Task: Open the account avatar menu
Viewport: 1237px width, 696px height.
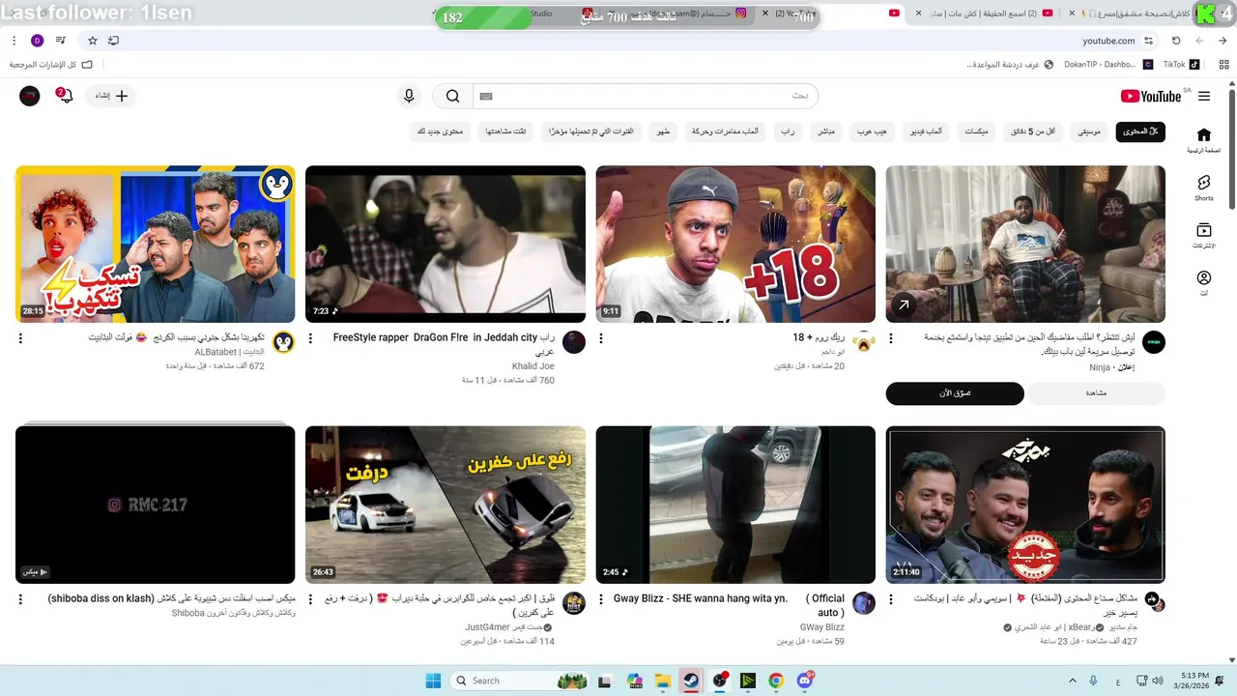Action: coord(30,96)
